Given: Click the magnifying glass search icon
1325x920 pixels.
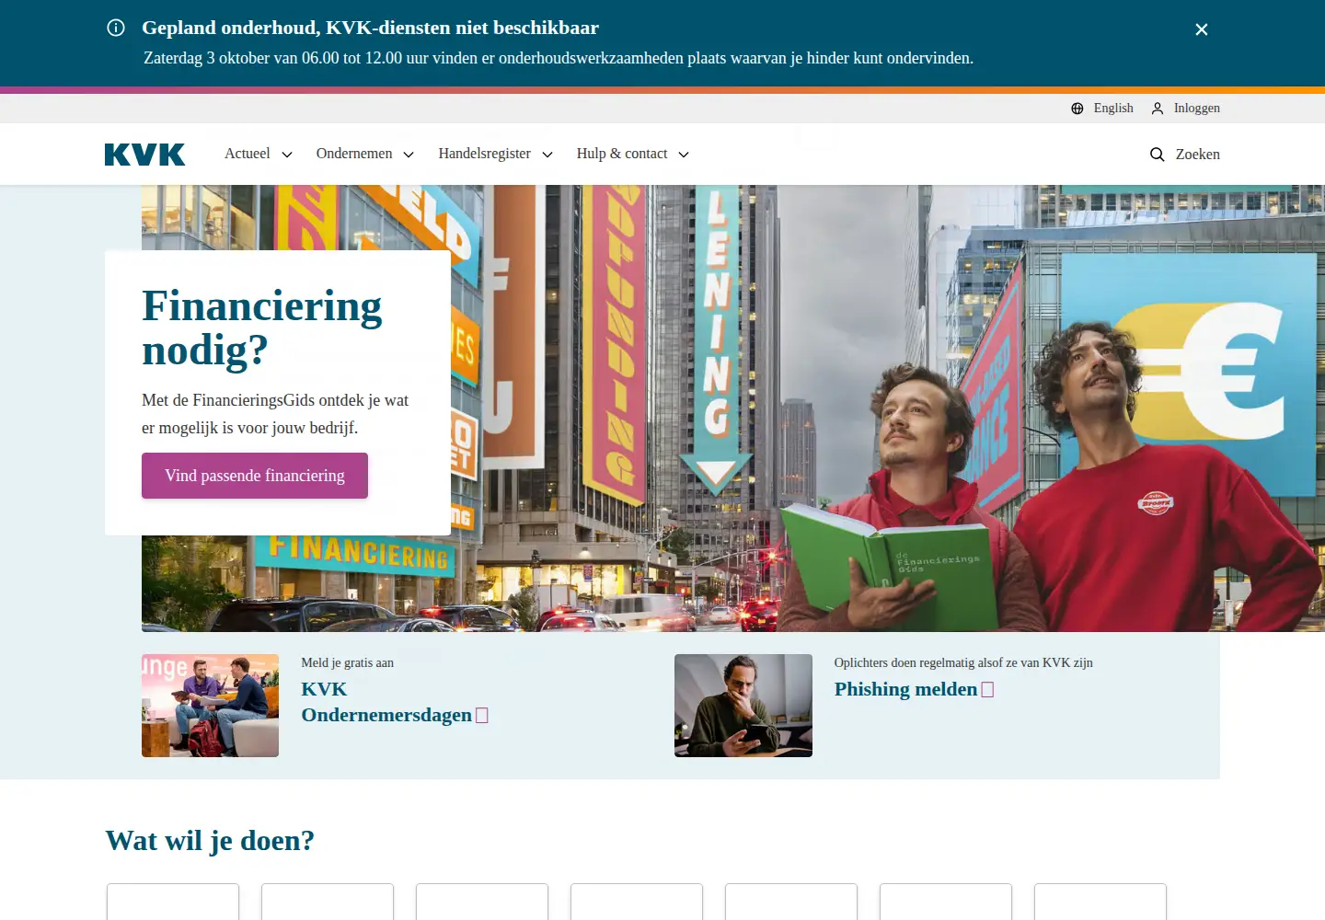Looking at the screenshot, I should (x=1157, y=155).
